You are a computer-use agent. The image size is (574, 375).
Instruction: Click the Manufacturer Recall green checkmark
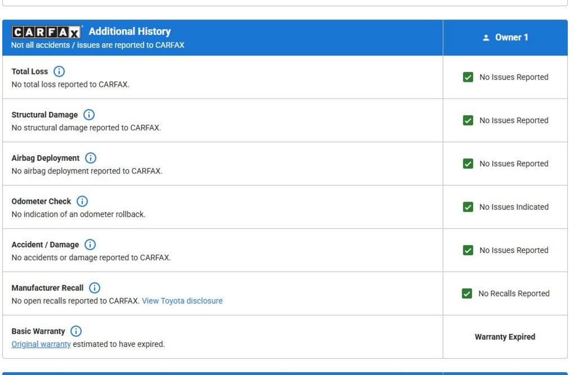(467, 294)
